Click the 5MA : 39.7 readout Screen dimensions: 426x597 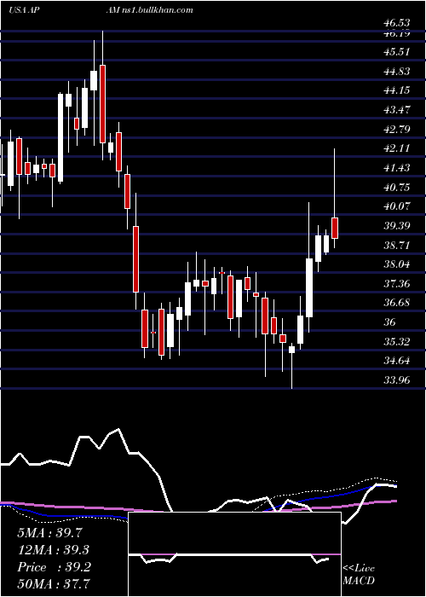[49, 533]
